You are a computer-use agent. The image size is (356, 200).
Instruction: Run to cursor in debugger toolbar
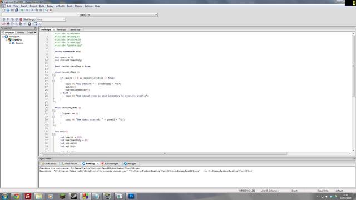[8, 24]
